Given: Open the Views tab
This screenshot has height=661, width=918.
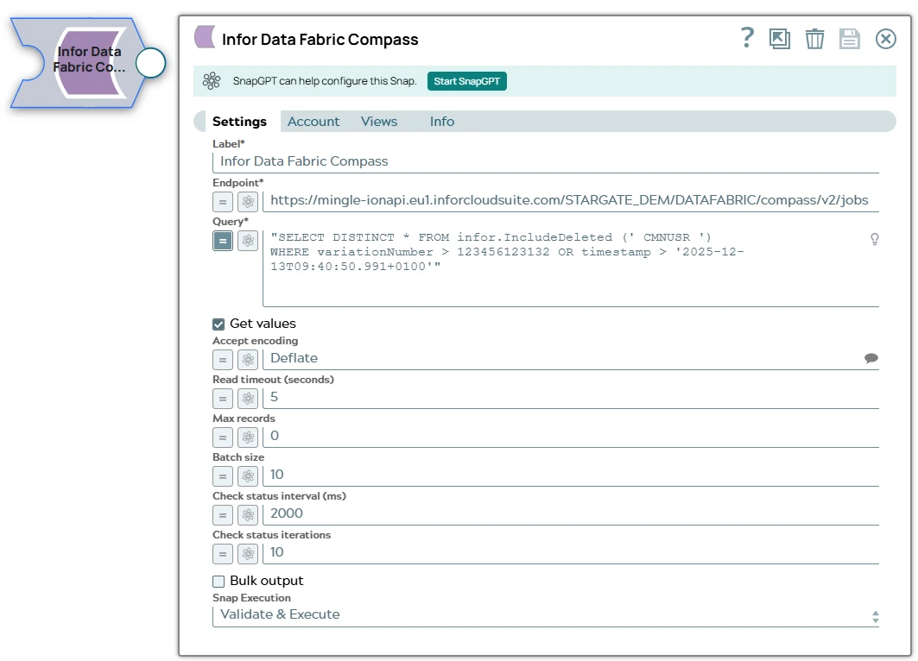Looking at the screenshot, I should pos(379,121).
